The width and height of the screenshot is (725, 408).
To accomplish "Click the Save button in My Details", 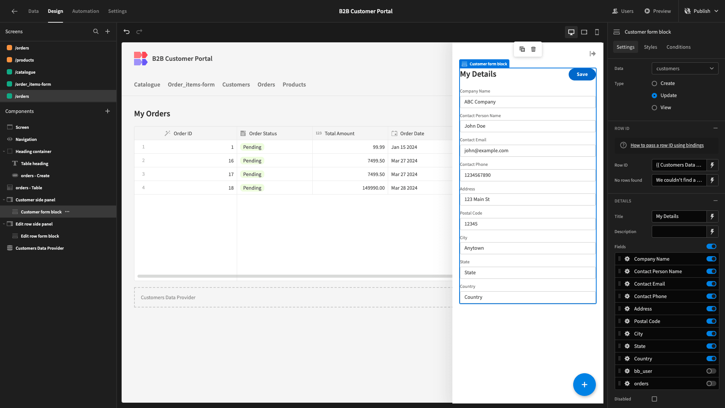I will pos(582,74).
